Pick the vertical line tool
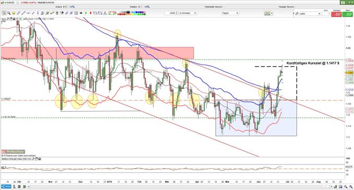The width and height of the screenshot is (354, 190). pos(38,13)
